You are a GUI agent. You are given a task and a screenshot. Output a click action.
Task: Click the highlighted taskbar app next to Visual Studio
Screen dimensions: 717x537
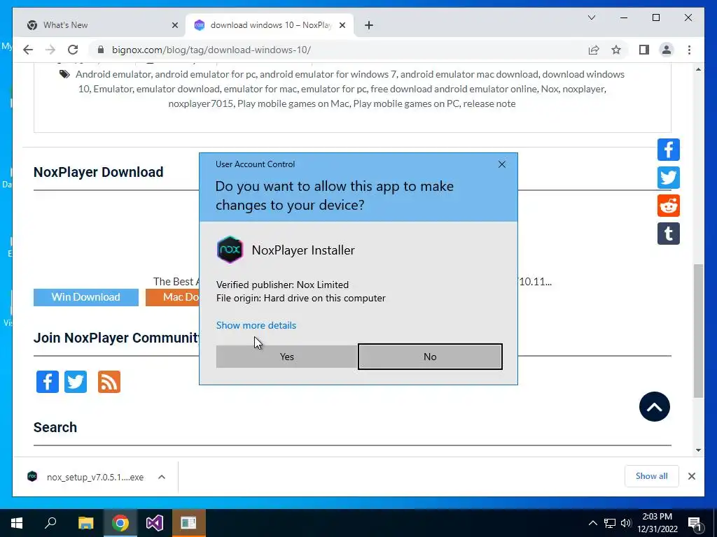[188, 523]
